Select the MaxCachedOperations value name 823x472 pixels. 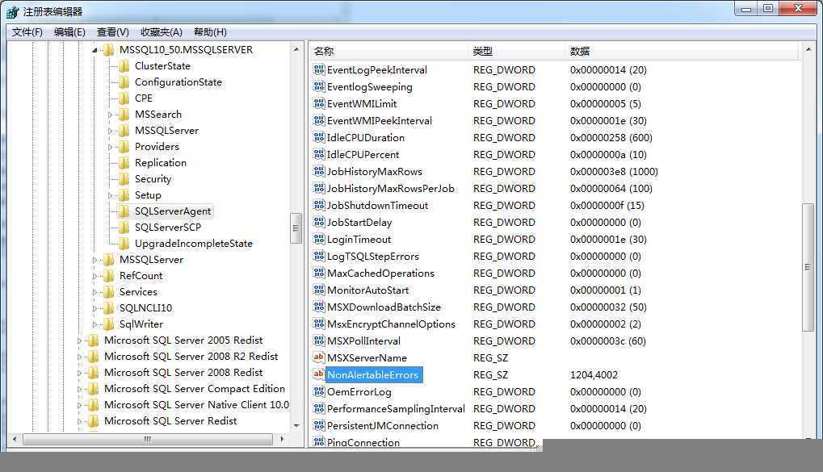pyautogui.click(x=380, y=274)
